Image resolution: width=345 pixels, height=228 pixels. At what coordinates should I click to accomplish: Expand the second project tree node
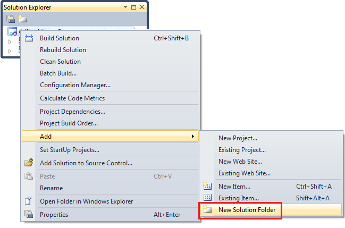point(10,51)
